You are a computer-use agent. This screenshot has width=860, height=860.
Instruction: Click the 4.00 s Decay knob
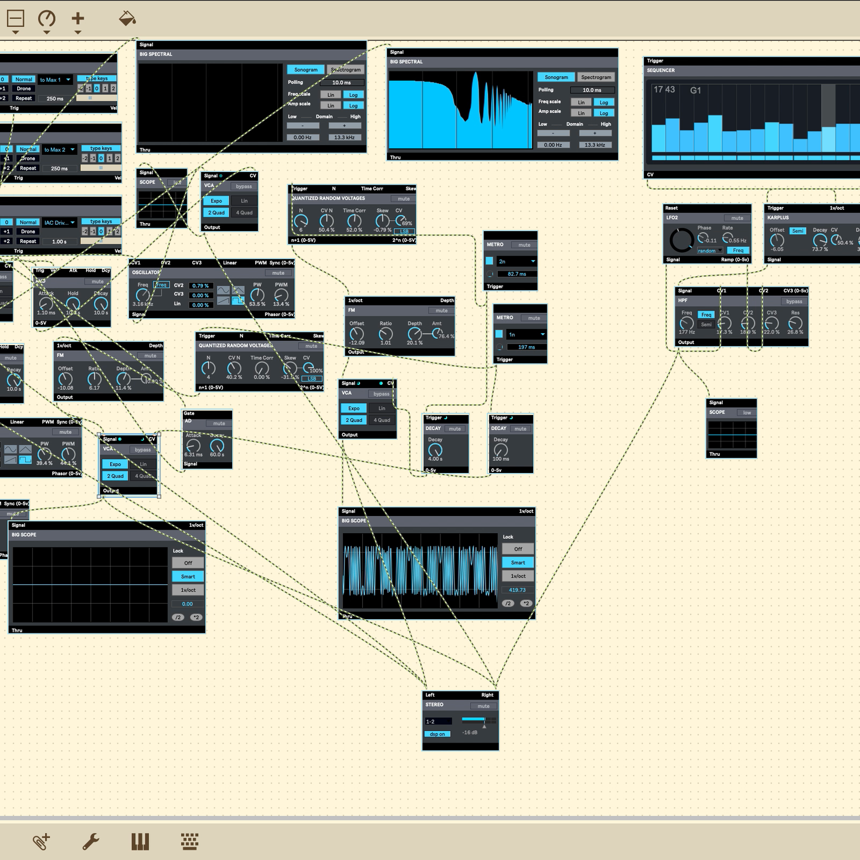pos(435,450)
